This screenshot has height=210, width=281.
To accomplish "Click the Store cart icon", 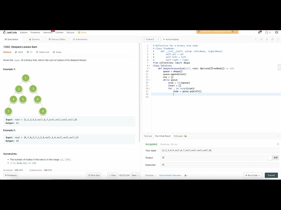I will (79, 32).
